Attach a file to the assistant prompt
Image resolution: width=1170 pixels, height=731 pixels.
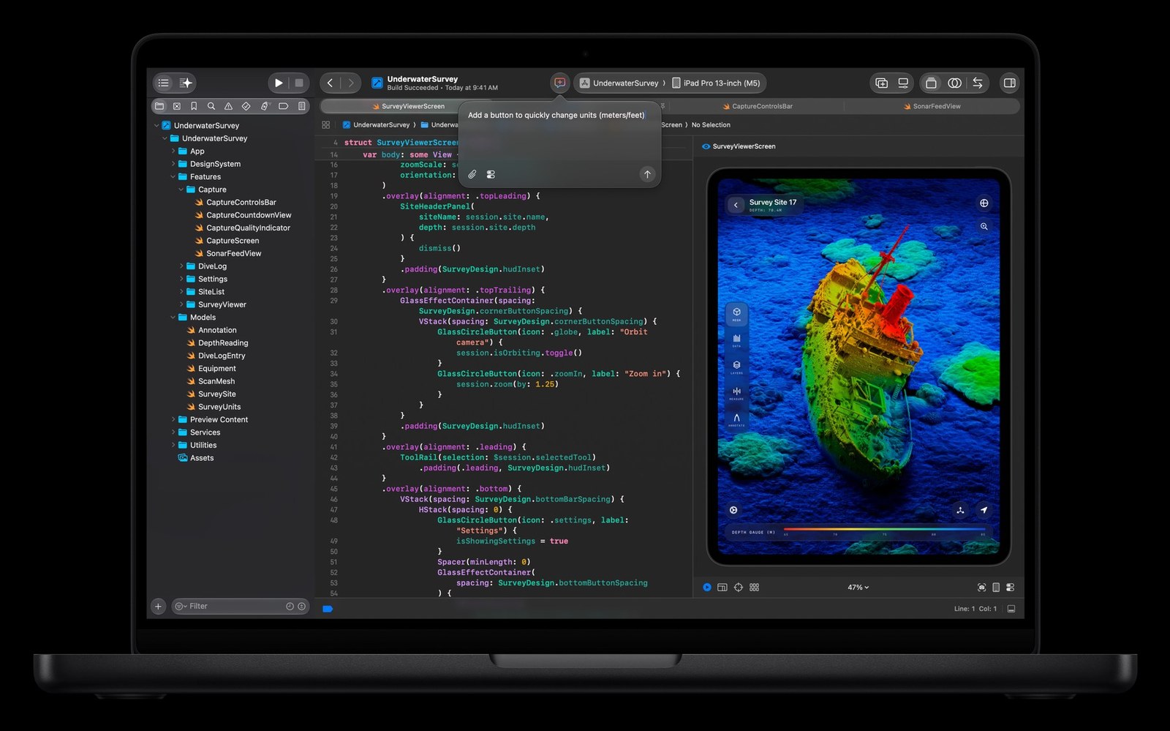point(472,174)
